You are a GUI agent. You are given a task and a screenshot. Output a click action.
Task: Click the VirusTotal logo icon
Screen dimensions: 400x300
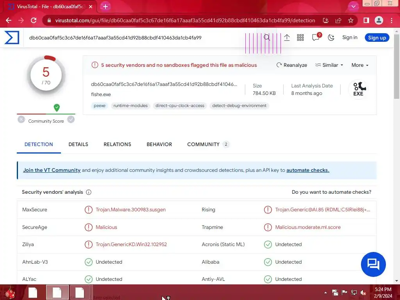[12, 37]
